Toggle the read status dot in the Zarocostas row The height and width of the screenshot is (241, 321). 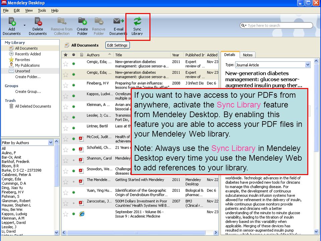pos(74,203)
